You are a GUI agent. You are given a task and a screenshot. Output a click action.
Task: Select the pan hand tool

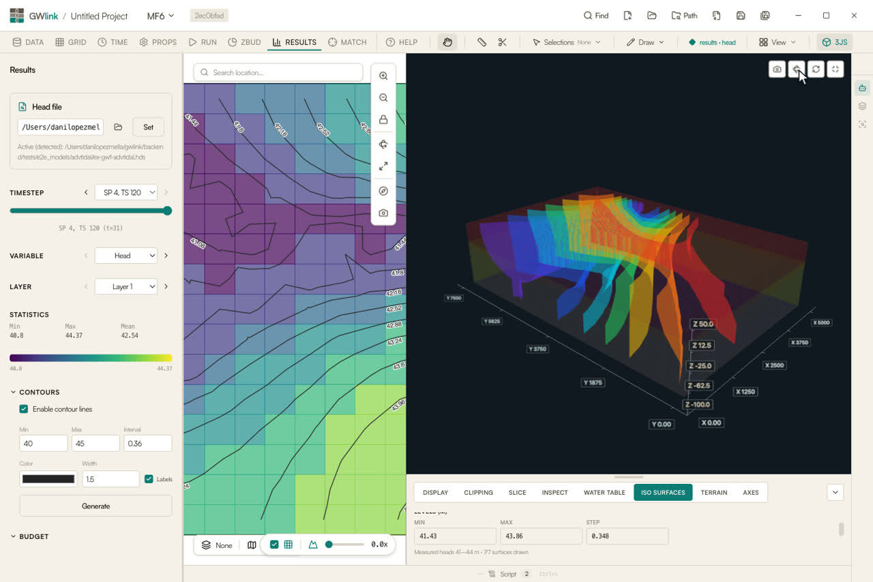click(447, 42)
